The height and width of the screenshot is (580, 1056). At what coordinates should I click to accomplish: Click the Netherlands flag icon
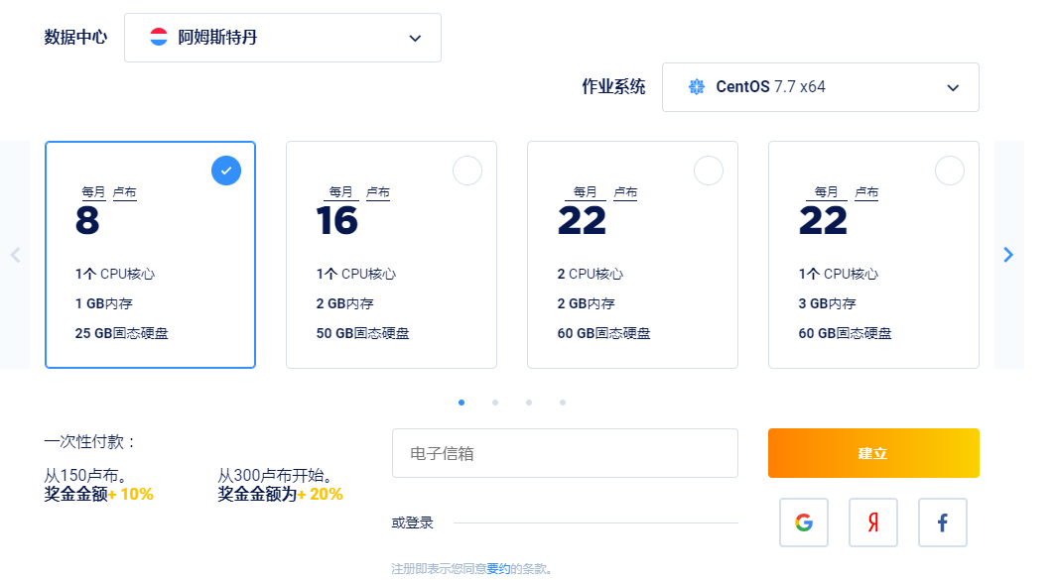coord(158,37)
